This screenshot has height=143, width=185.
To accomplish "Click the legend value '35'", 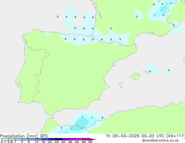I will click(x=70, y=142).
